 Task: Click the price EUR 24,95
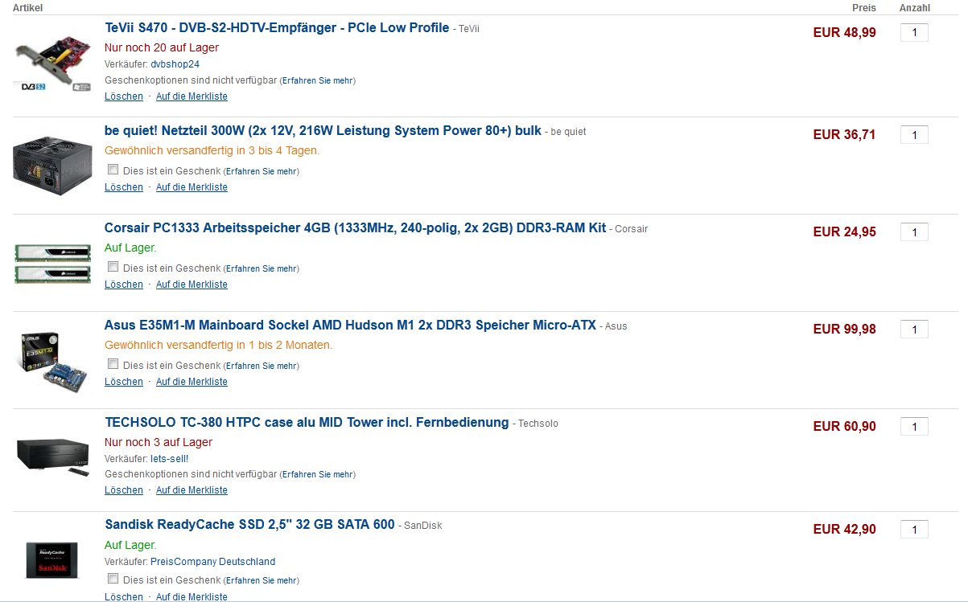click(845, 232)
